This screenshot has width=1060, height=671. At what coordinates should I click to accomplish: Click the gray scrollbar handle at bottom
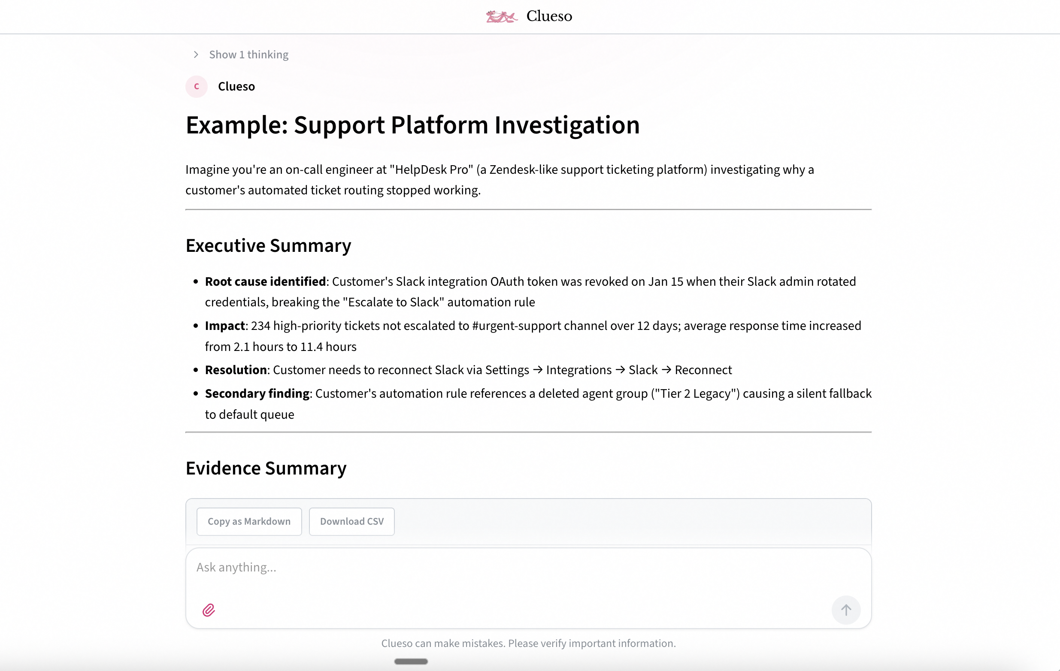(x=411, y=661)
